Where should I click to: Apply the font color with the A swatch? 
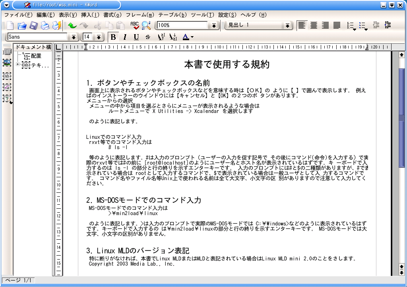coord(186,37)
